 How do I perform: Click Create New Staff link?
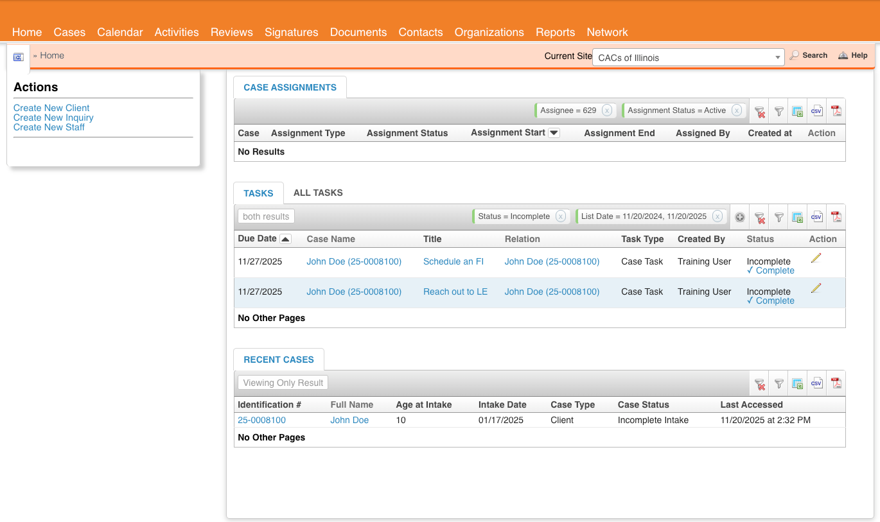tap(49, 127)
